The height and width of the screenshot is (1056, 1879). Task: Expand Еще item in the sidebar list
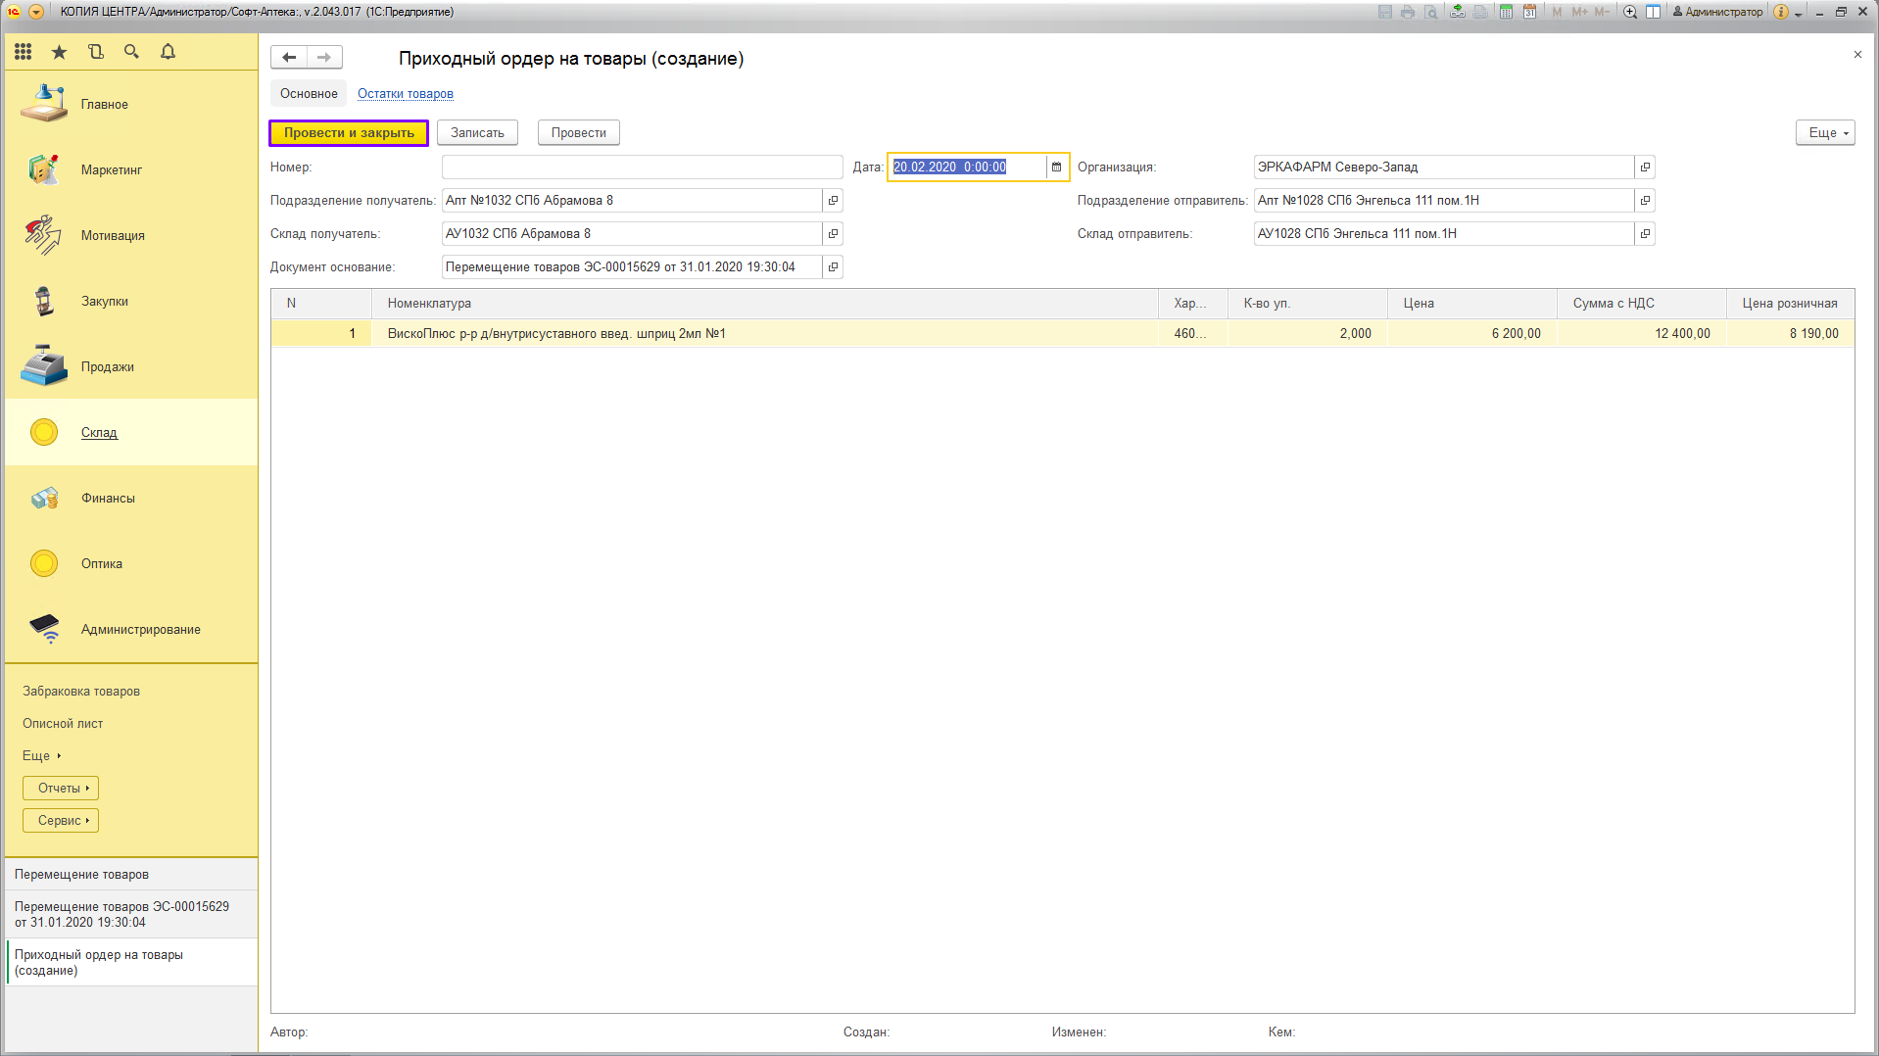pyautogui.click(x=41, y=756)
